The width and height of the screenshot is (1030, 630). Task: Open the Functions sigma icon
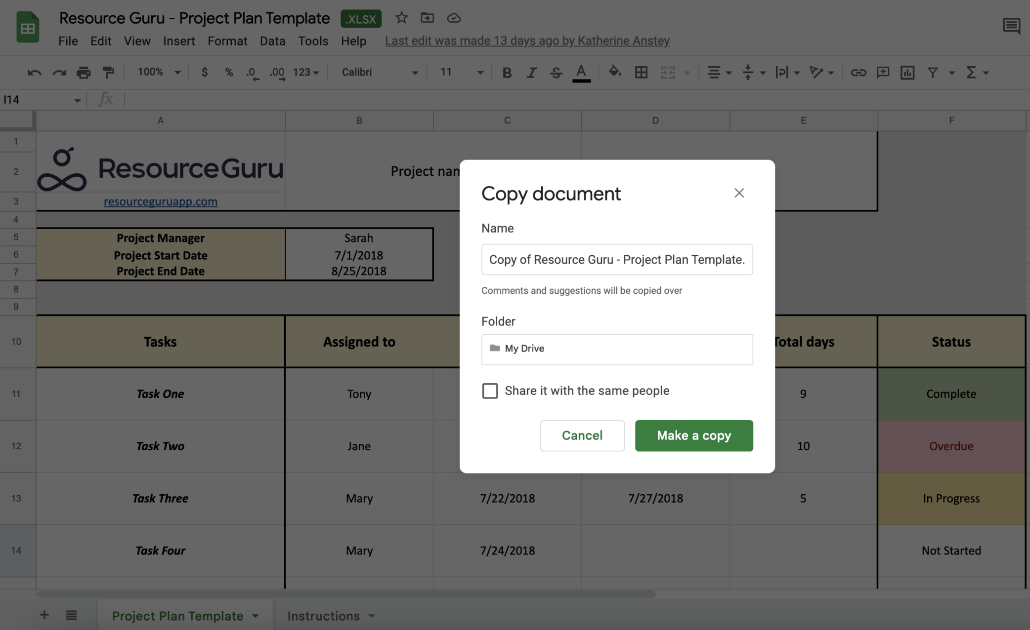pos(972,72)
